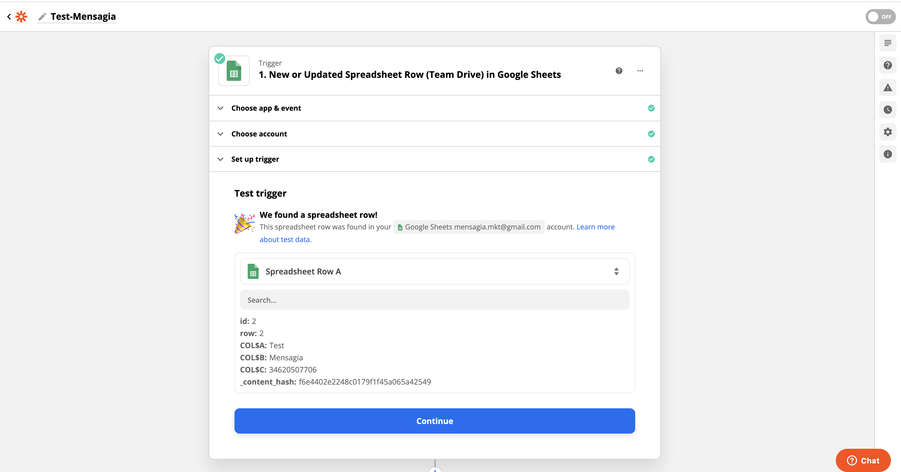Screen dimensions: 901x472
Task: Open the settings gear sidebar icon
Action: click(887, 132)
